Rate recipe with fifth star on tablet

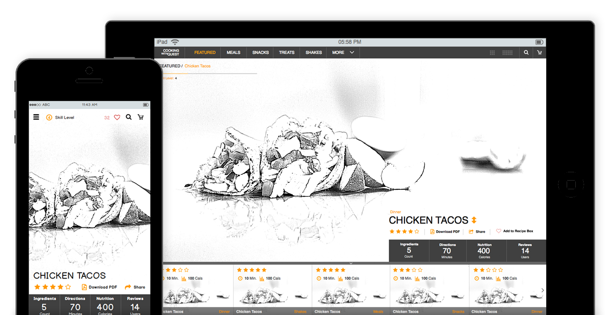(417, 231)
